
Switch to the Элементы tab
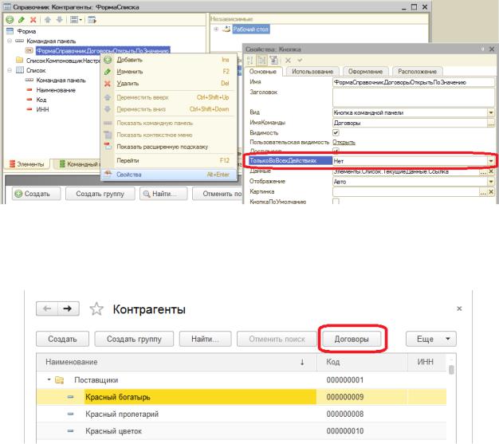[x=27, y=164]
